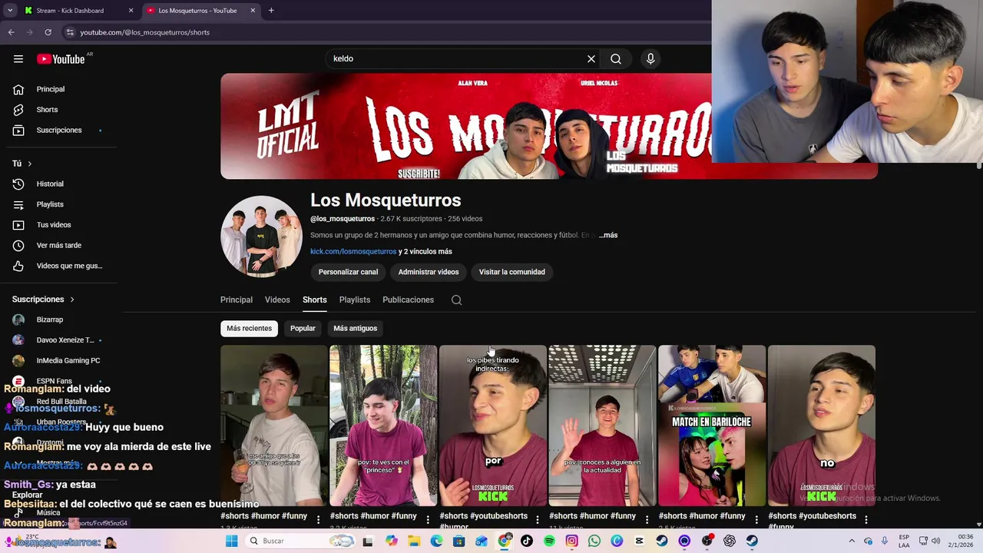
Task: Click the browser address bar URL
Action: (145, 32)
